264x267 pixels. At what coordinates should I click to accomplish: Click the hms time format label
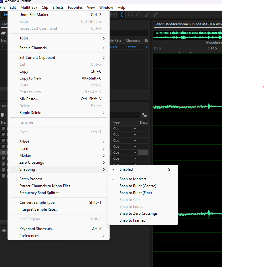(x=158, y=48)
